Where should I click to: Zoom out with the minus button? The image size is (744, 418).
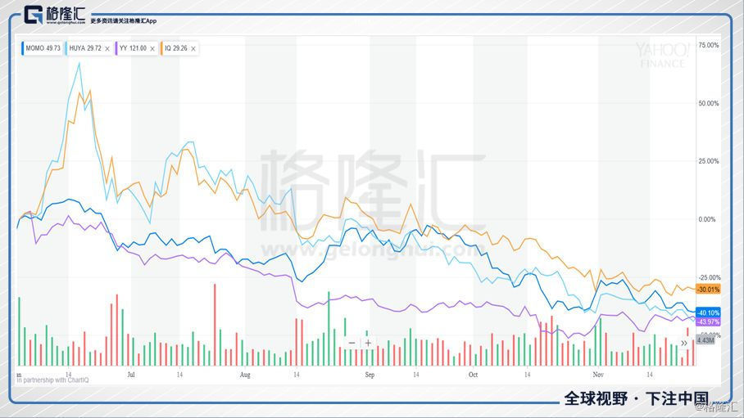click(352, 343)
